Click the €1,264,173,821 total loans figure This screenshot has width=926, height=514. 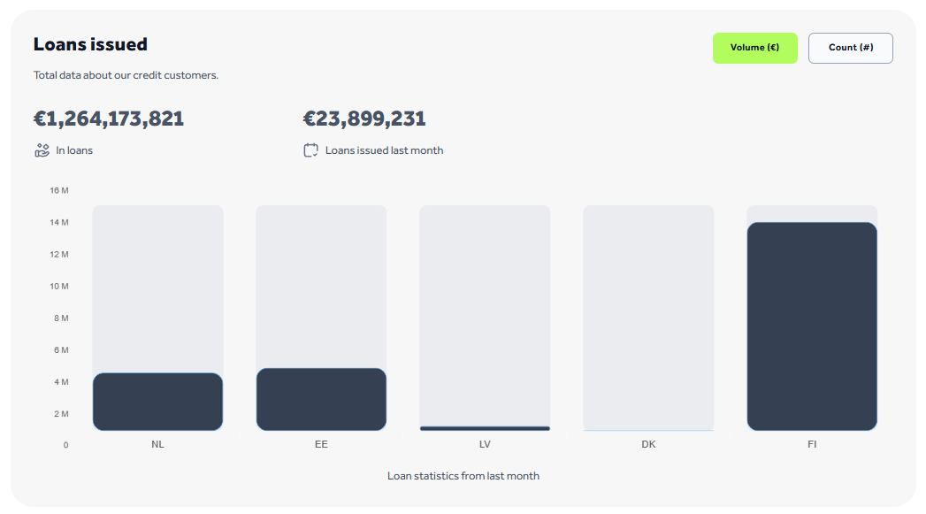109,119
